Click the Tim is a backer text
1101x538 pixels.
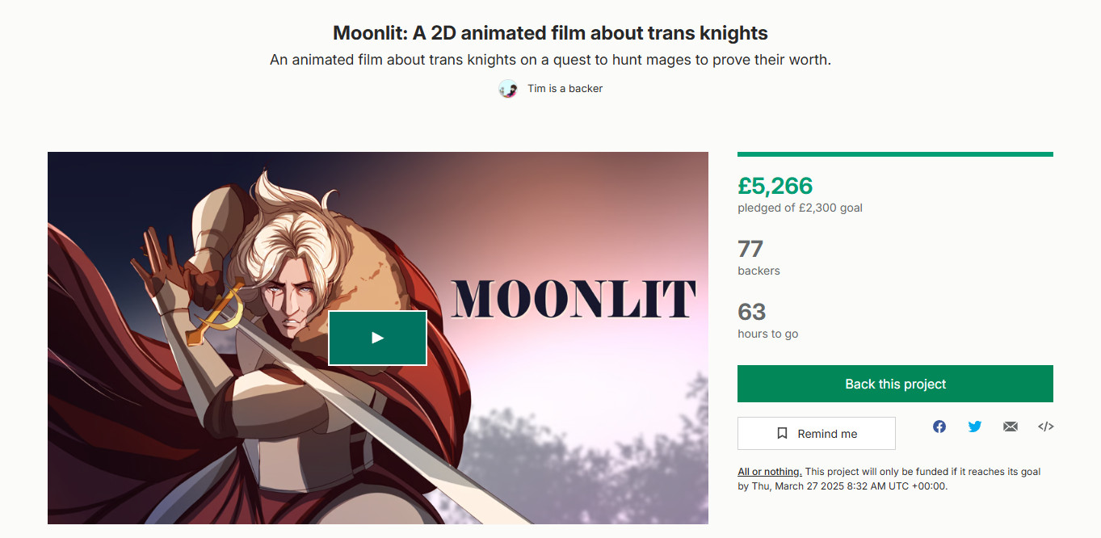coord(565,89)
